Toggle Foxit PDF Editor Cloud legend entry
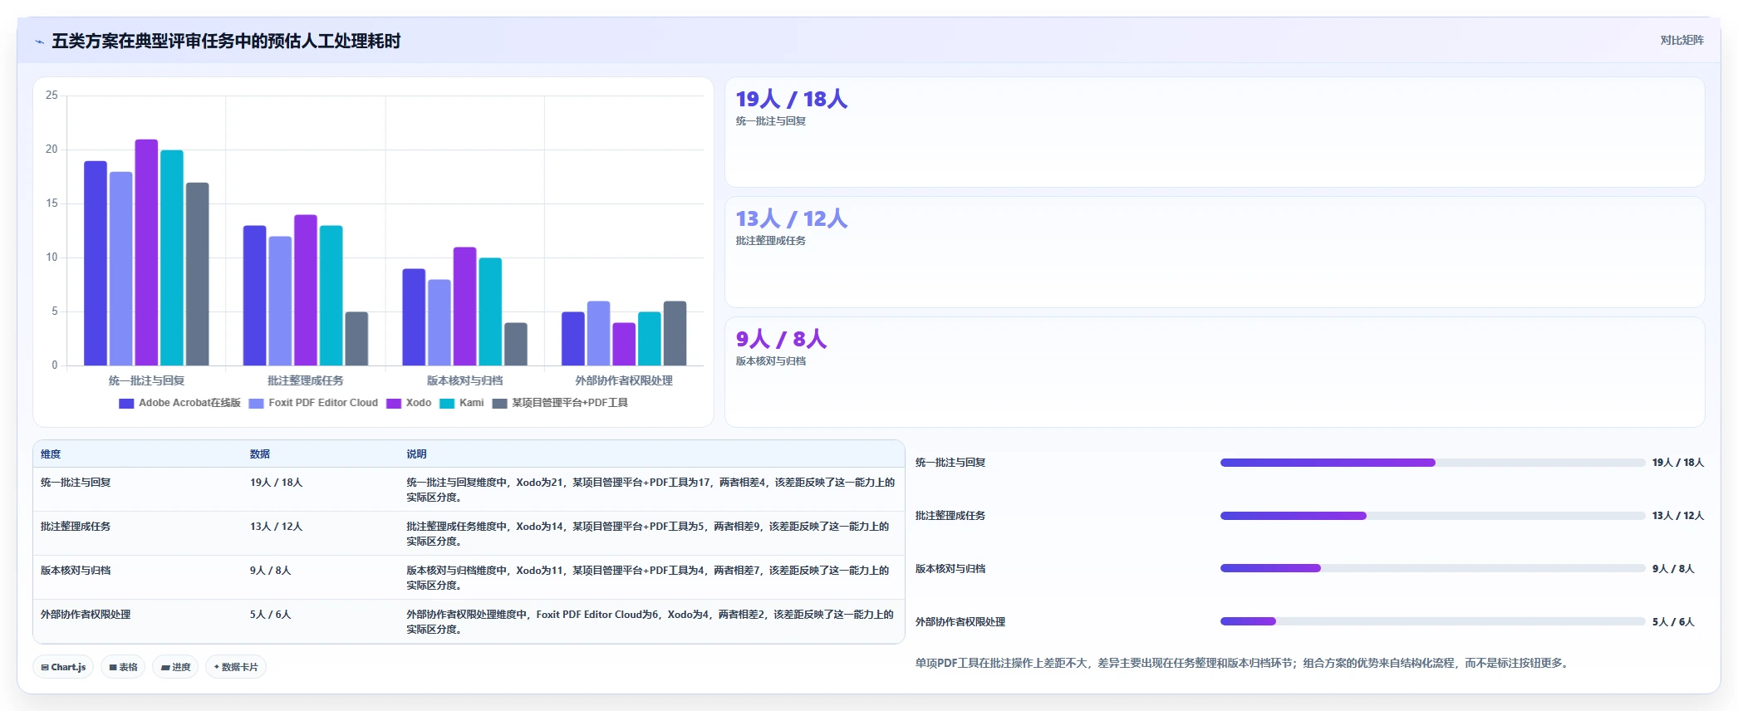Screen dimensions: 1738x711 pos(313,403)
